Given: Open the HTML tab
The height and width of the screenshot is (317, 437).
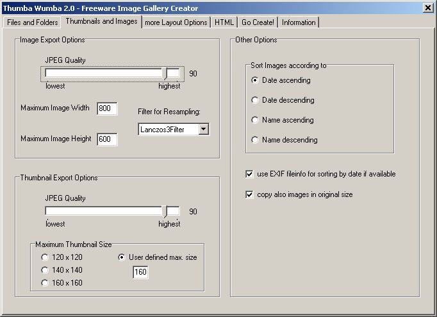Looking at the screenshot, I should (x=224, y=22).
